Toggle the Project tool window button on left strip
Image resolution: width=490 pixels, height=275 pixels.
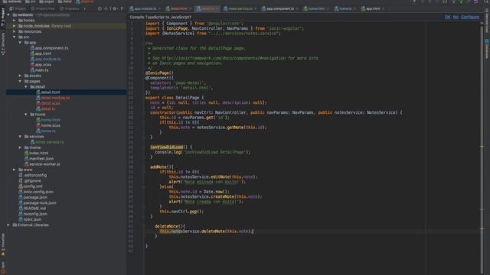[3, 17]
